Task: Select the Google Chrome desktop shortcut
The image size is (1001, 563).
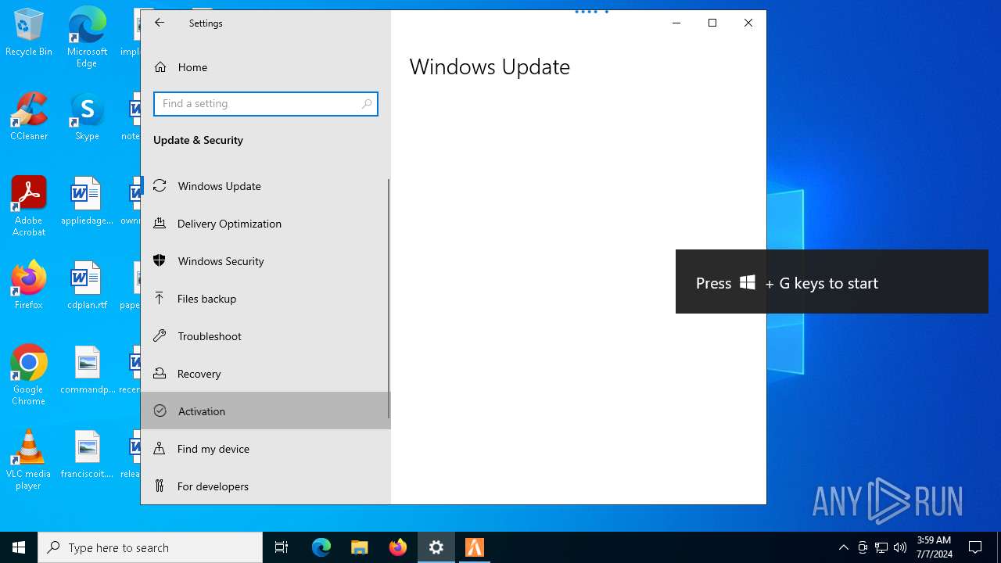Action: click(x=29, y=375)
